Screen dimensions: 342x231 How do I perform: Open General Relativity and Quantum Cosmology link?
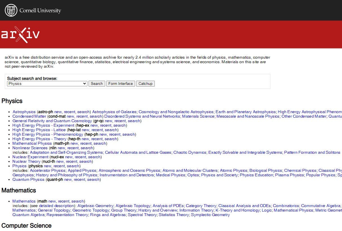tap(52, 121)
